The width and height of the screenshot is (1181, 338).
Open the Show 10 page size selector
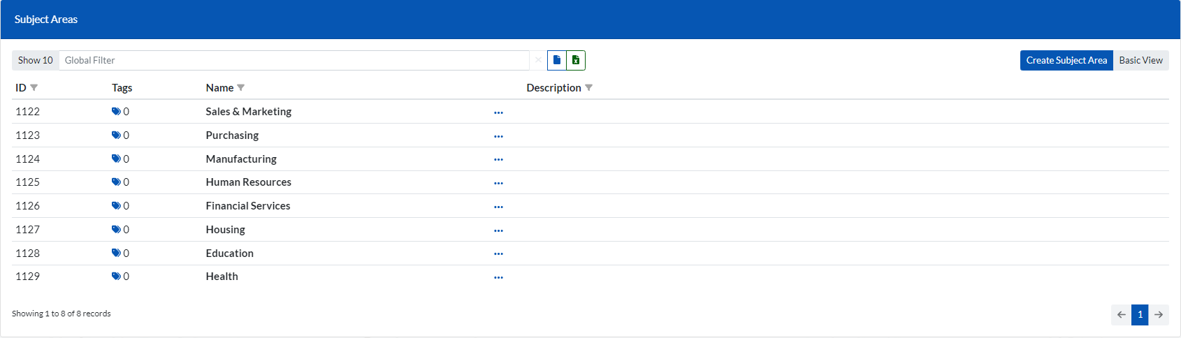tap(36, 61)
